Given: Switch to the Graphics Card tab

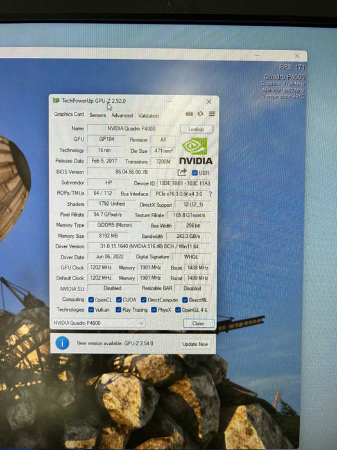Looking at the screenshot, I should tap(69, 114).
